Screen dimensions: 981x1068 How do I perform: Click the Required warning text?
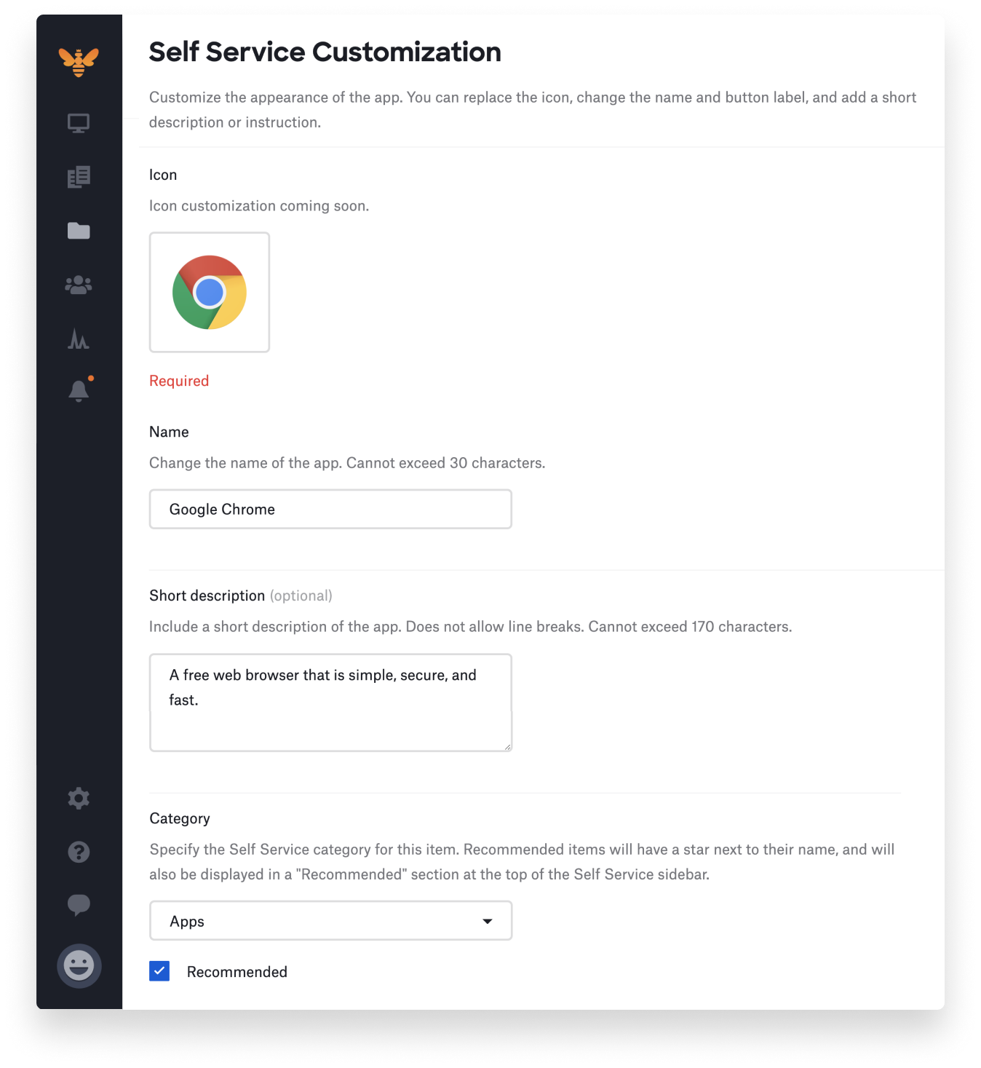(x=178, y=380)
